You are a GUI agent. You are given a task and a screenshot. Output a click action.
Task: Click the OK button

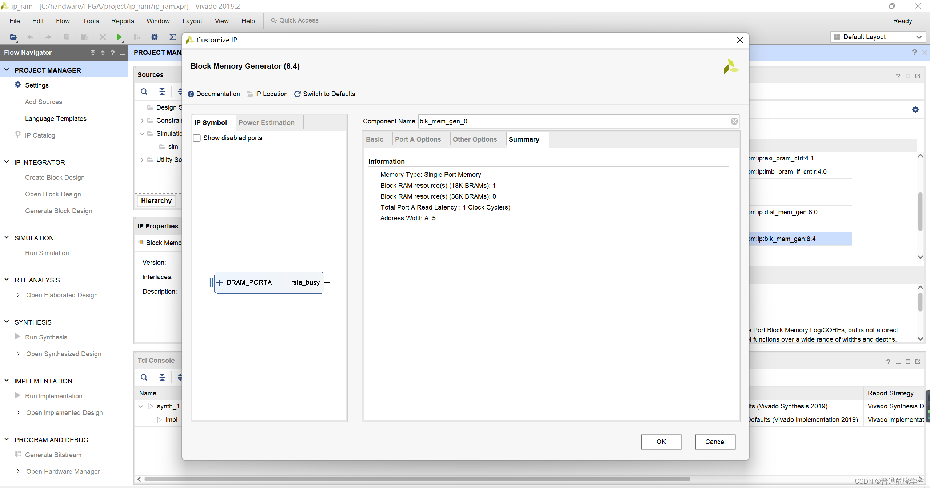[660, 442]
